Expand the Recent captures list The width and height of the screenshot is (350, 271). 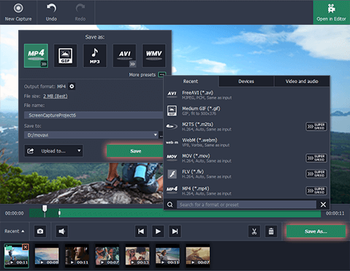click(x=15, y=231)
